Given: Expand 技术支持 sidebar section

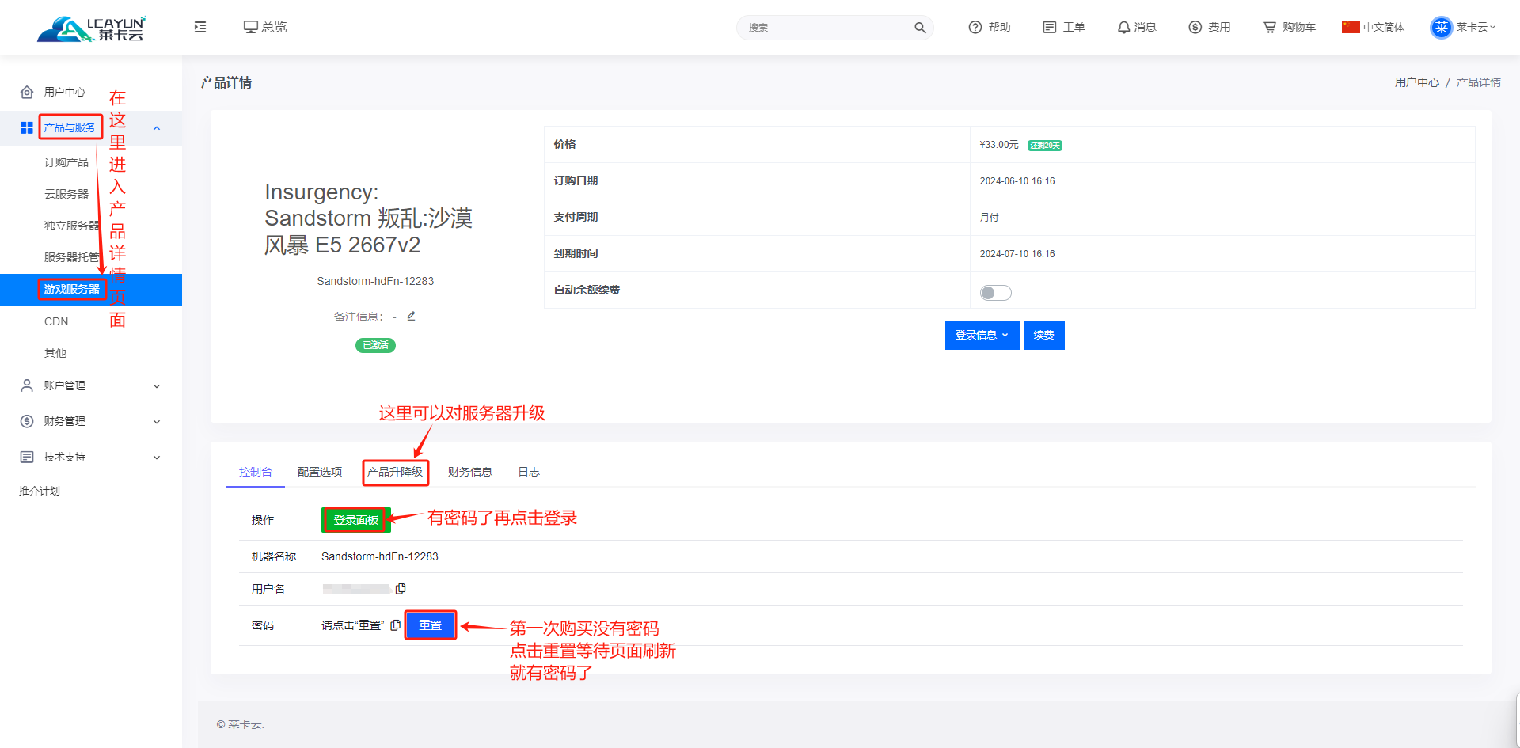Looking at the screenshot, I should point(90,457).
